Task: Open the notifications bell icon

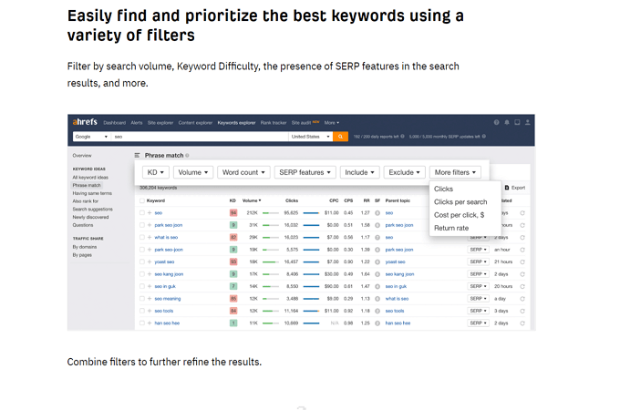Action: point(507,122)
